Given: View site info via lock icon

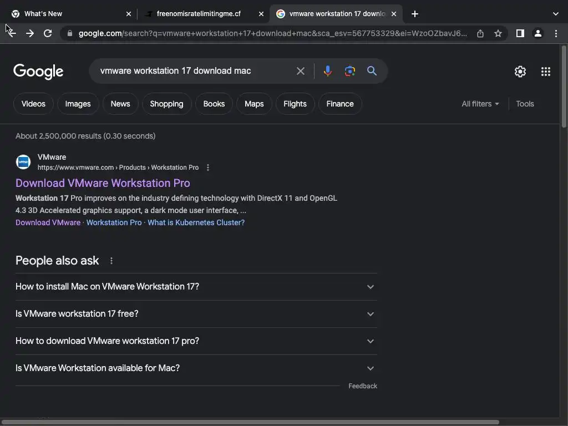Looking at the screenshot, I should tap(70, 33).
